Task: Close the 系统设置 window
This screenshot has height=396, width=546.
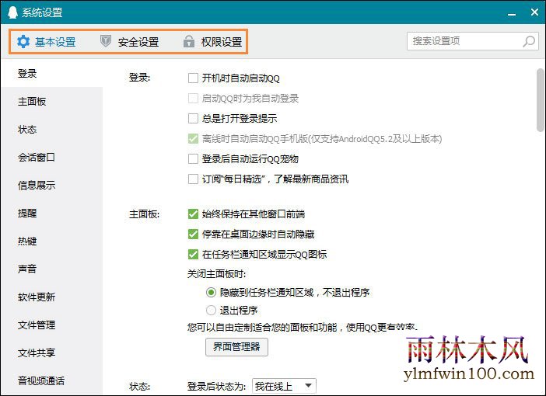Action: [534, 12]
